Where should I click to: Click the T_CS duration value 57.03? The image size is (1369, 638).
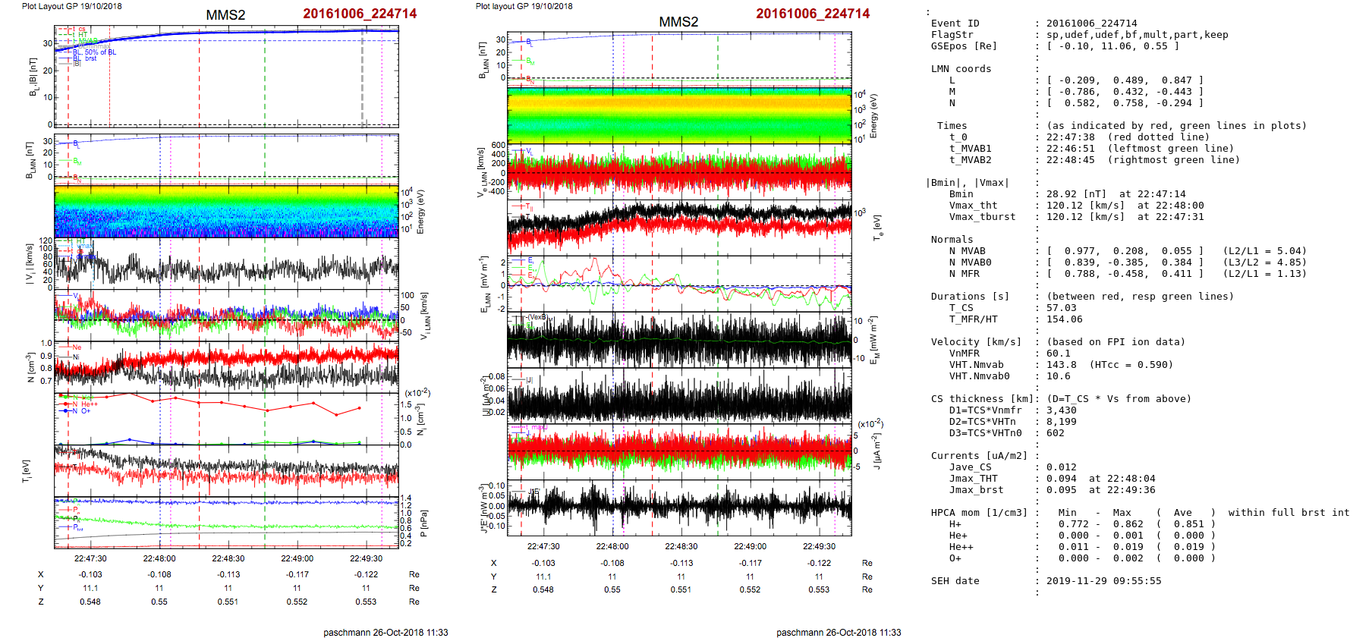pos(1061,308)
